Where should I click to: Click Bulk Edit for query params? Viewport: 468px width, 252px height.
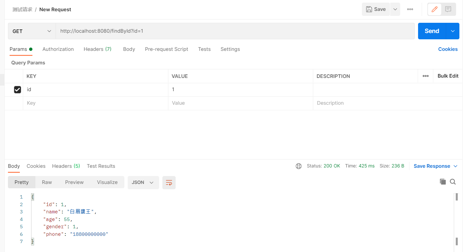point(448,76)
